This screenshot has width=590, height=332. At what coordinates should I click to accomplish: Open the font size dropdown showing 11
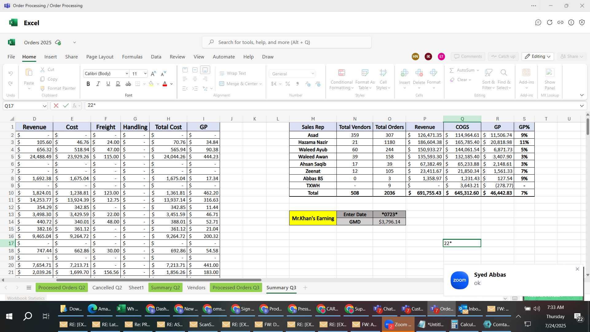(x=145, y=73)
